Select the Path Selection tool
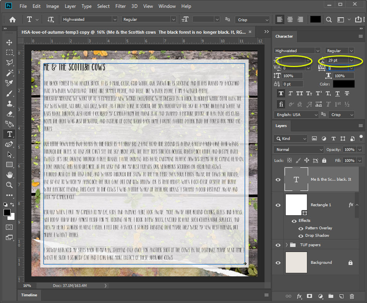 click(x=9, y=154)
